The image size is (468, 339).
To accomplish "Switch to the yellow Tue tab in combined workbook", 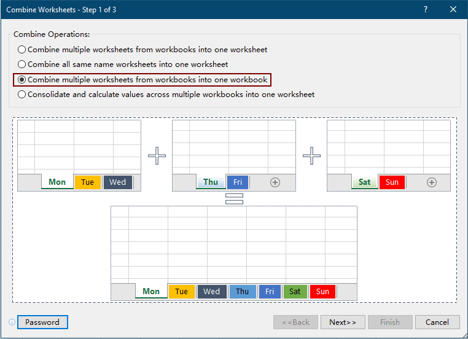I will tap(182, 292).
